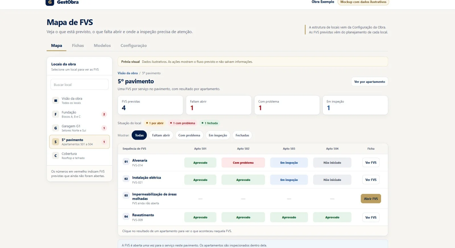This screenshot has height=248, width=455.
Task: Click the Garagem G1 G icon
Action: 55,128
